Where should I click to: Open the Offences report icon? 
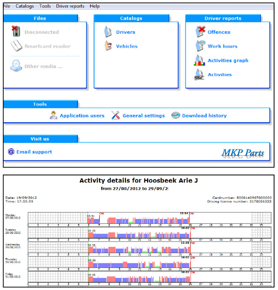point(200,31)
